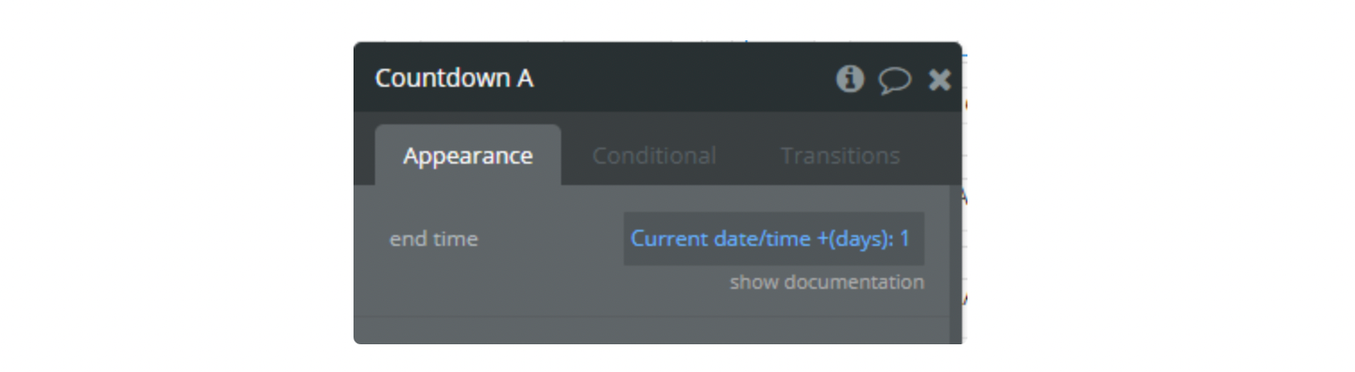The height and width of the screenshot is (372, 1355).
Task: View element reference via the 'i' icon
Action: [x=849, y=79]
